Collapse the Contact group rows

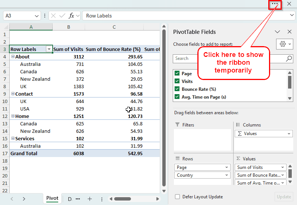(x=13, y=94)
